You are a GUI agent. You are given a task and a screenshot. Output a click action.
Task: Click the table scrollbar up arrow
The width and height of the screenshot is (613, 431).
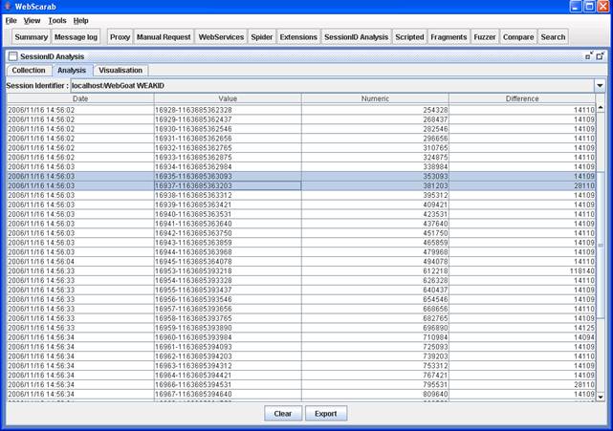(x=601, y=109)
